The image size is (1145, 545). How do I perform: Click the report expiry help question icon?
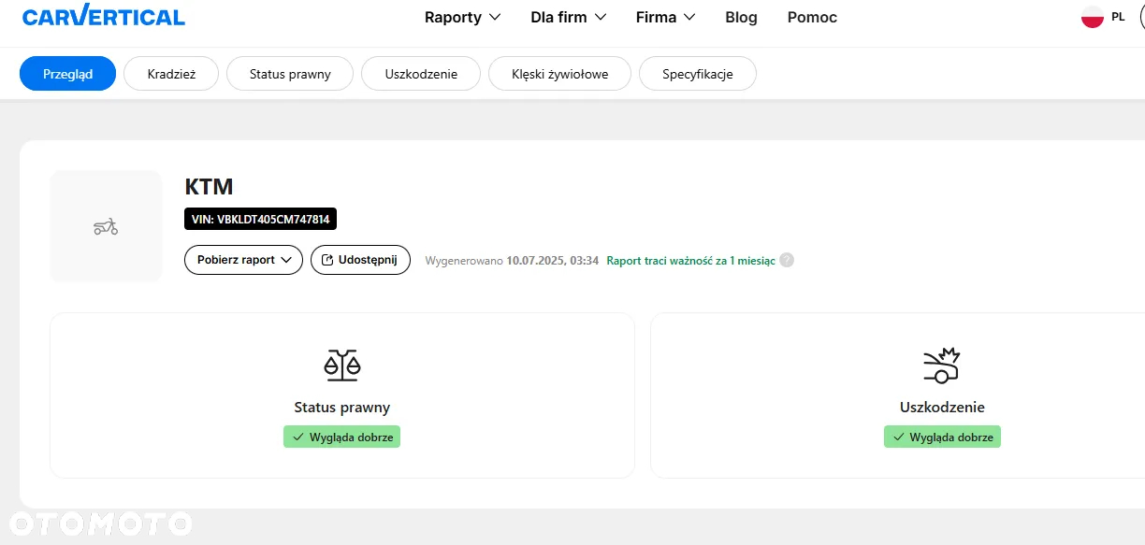tap(787, 260)
